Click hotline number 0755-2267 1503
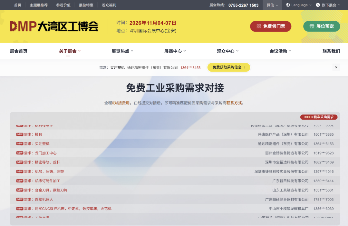 243,5
